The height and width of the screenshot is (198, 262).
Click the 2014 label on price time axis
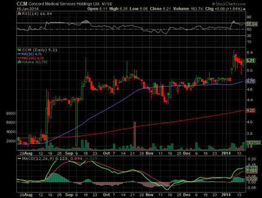226,153
